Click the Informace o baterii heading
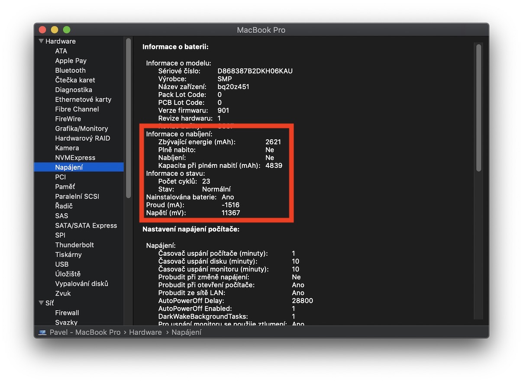The width and height of the screenshot is (523, 383). (175, 47)
